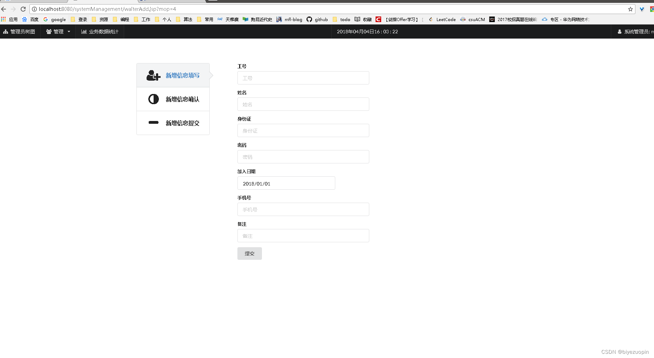The height and width of the screenshot is (358, 654).
Task: Click the browser forward arrow
Action: point(13,9)
